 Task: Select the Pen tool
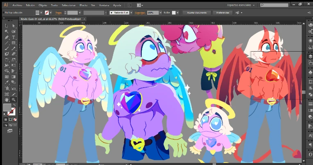[x=7, y=37]
